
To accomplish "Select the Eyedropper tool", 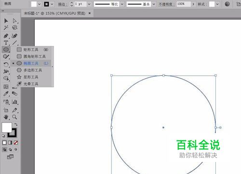I will click(6, 94).
